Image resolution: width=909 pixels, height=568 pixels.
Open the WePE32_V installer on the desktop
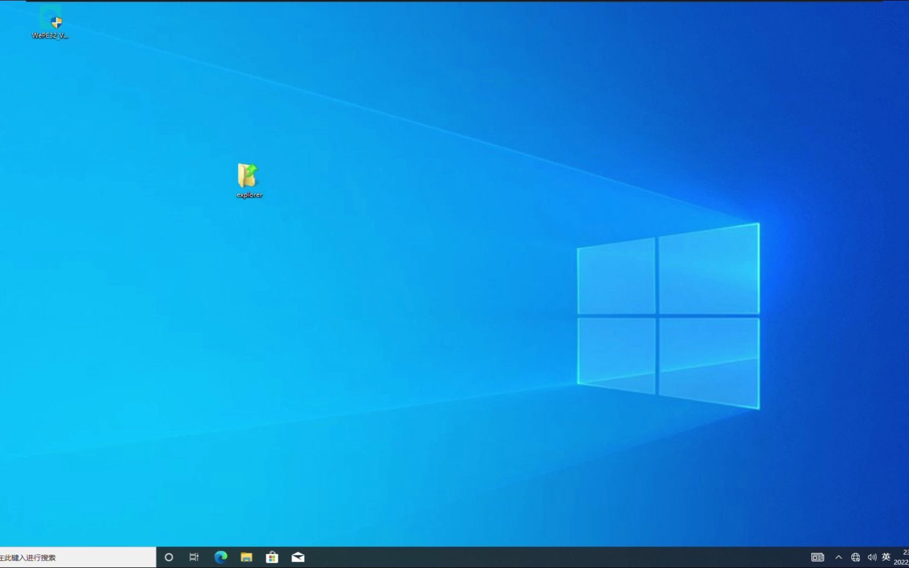(50, 18)
